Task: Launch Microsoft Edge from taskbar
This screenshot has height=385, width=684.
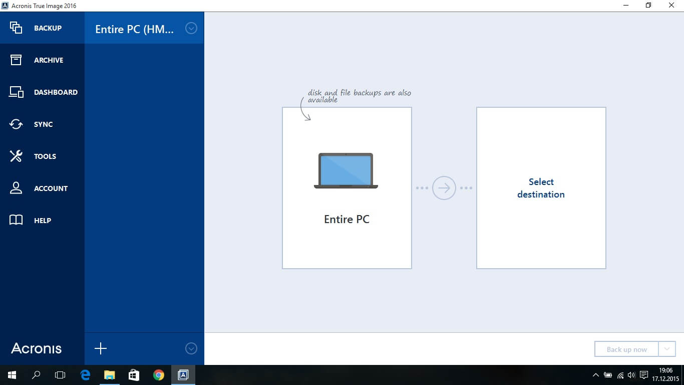Action: click(x=85, y=375)
